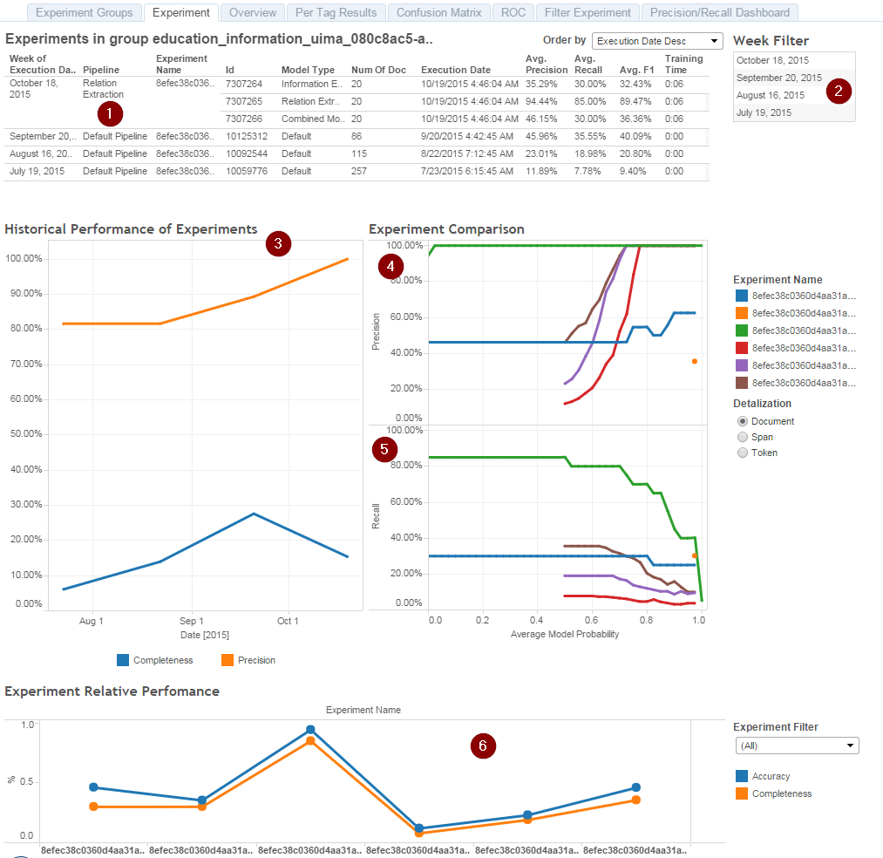Click the orange Precision legend square
The height and width of the screenshot is (858, 883).
[x=228, y=660]
